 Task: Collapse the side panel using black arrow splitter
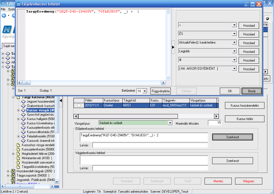[173, 47]
